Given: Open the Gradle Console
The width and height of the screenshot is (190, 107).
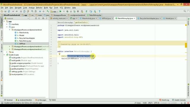Looking at the screenshot, I should [179, 100].
